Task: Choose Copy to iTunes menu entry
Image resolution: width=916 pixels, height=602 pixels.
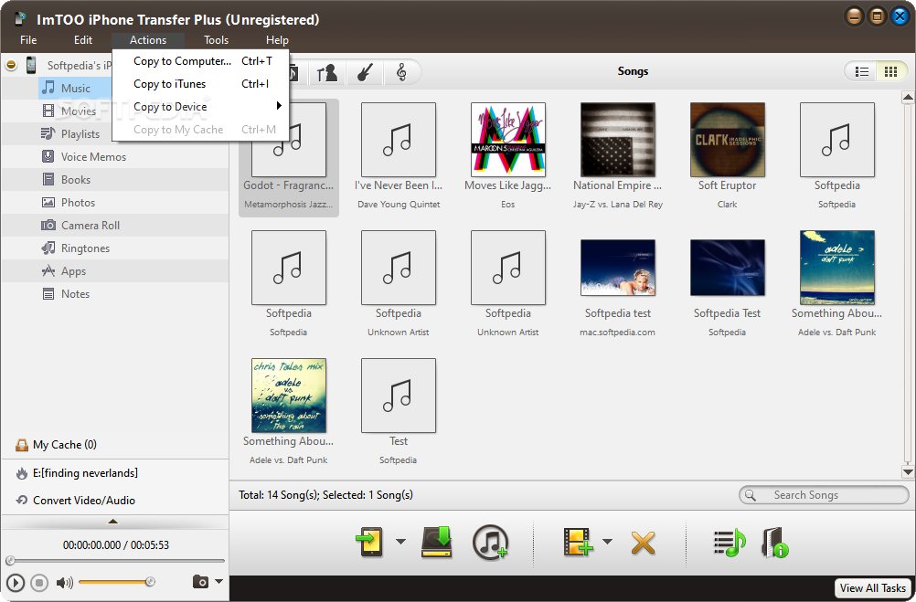Action: 201,83
